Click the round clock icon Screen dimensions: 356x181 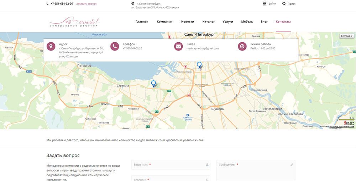click(x=242, y=46)
